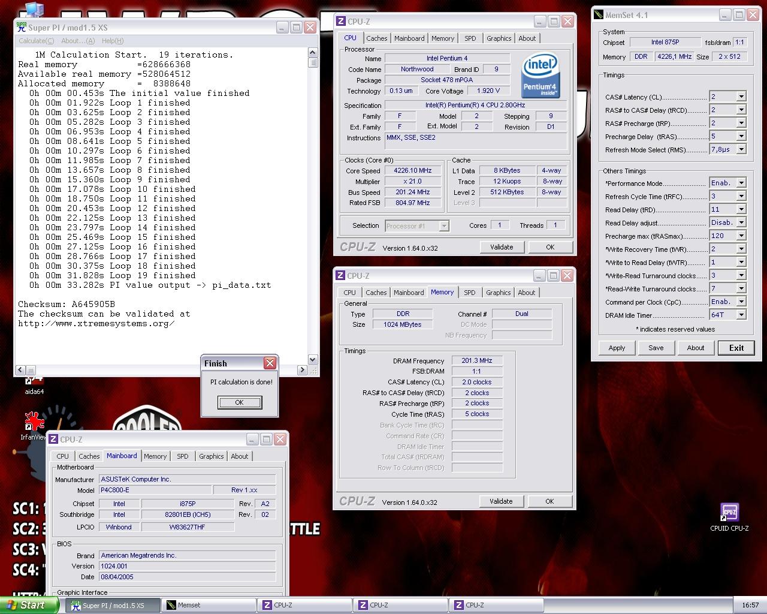This screenshot has width=767, height=614.
Task: Expand the Read Delay (tRD) dropdown
Action: click(x=741, y=209)
